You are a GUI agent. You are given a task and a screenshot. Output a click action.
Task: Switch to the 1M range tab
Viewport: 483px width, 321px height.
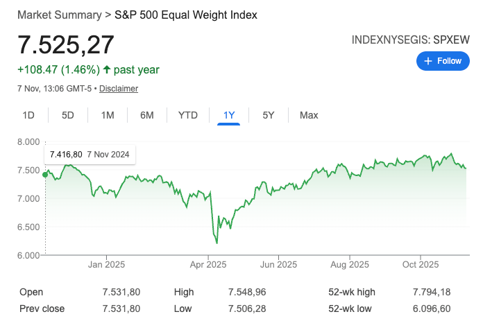[x=108, y=115]
